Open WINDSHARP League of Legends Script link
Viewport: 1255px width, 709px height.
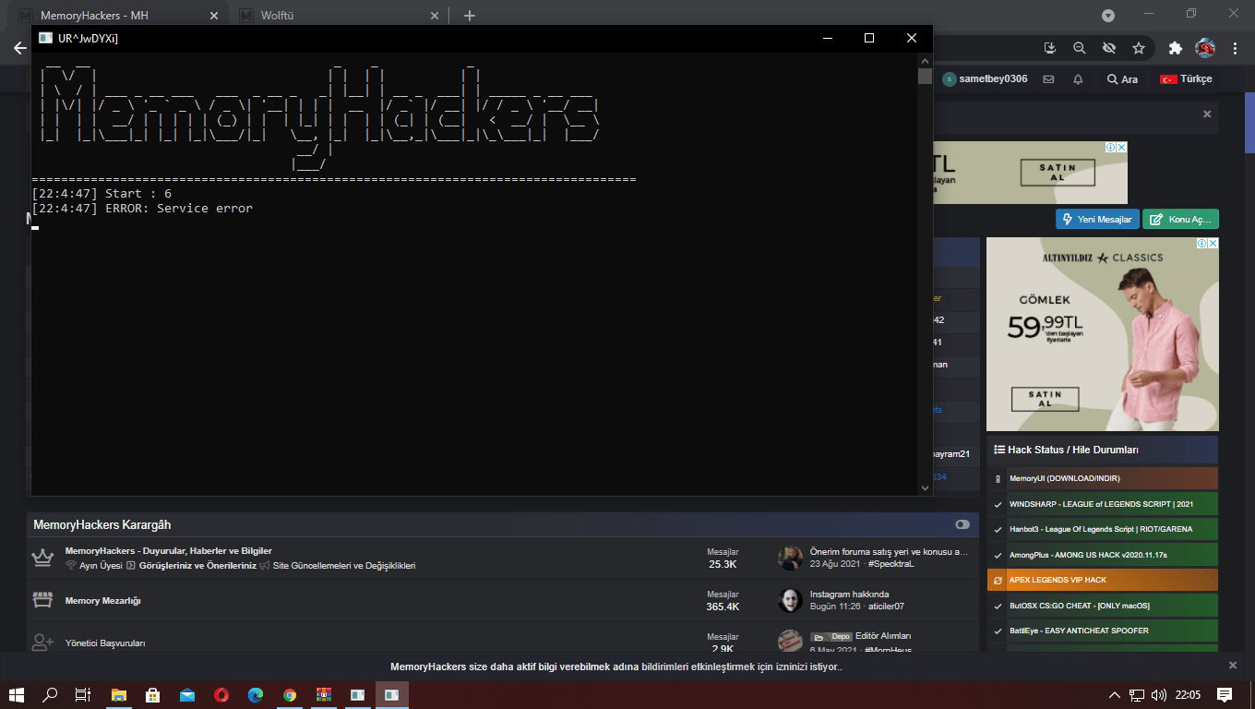click(1101, 504)
